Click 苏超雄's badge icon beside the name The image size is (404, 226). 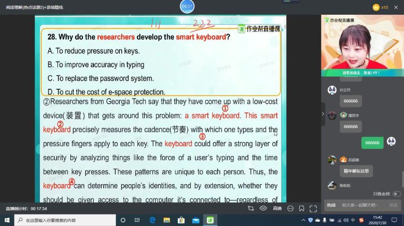tap(343, 160)
